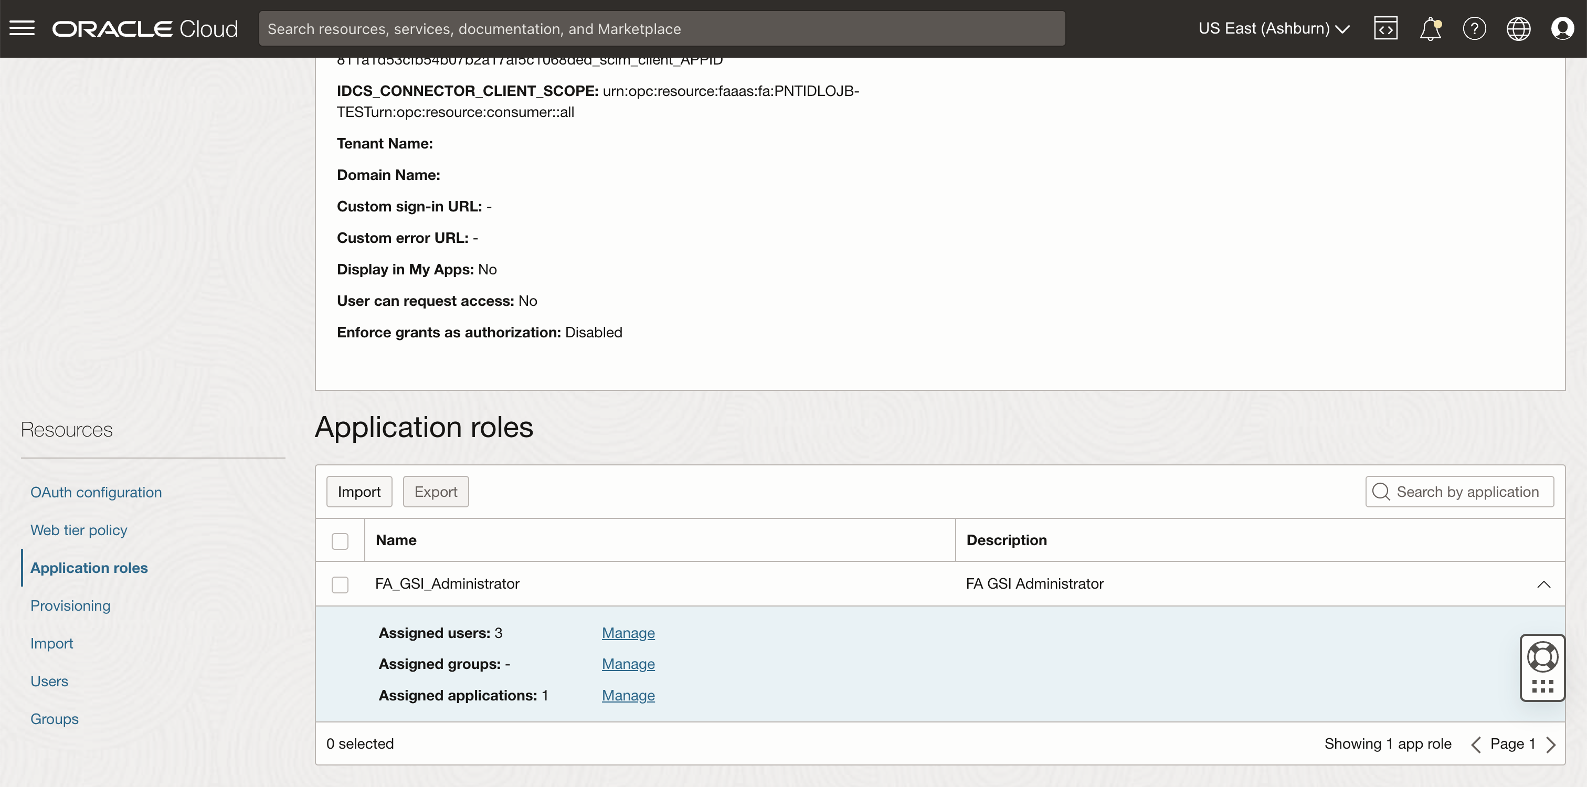This screenshot has height=787, width=1587.
Task: Open the notifications bell
Action: 1430,28
